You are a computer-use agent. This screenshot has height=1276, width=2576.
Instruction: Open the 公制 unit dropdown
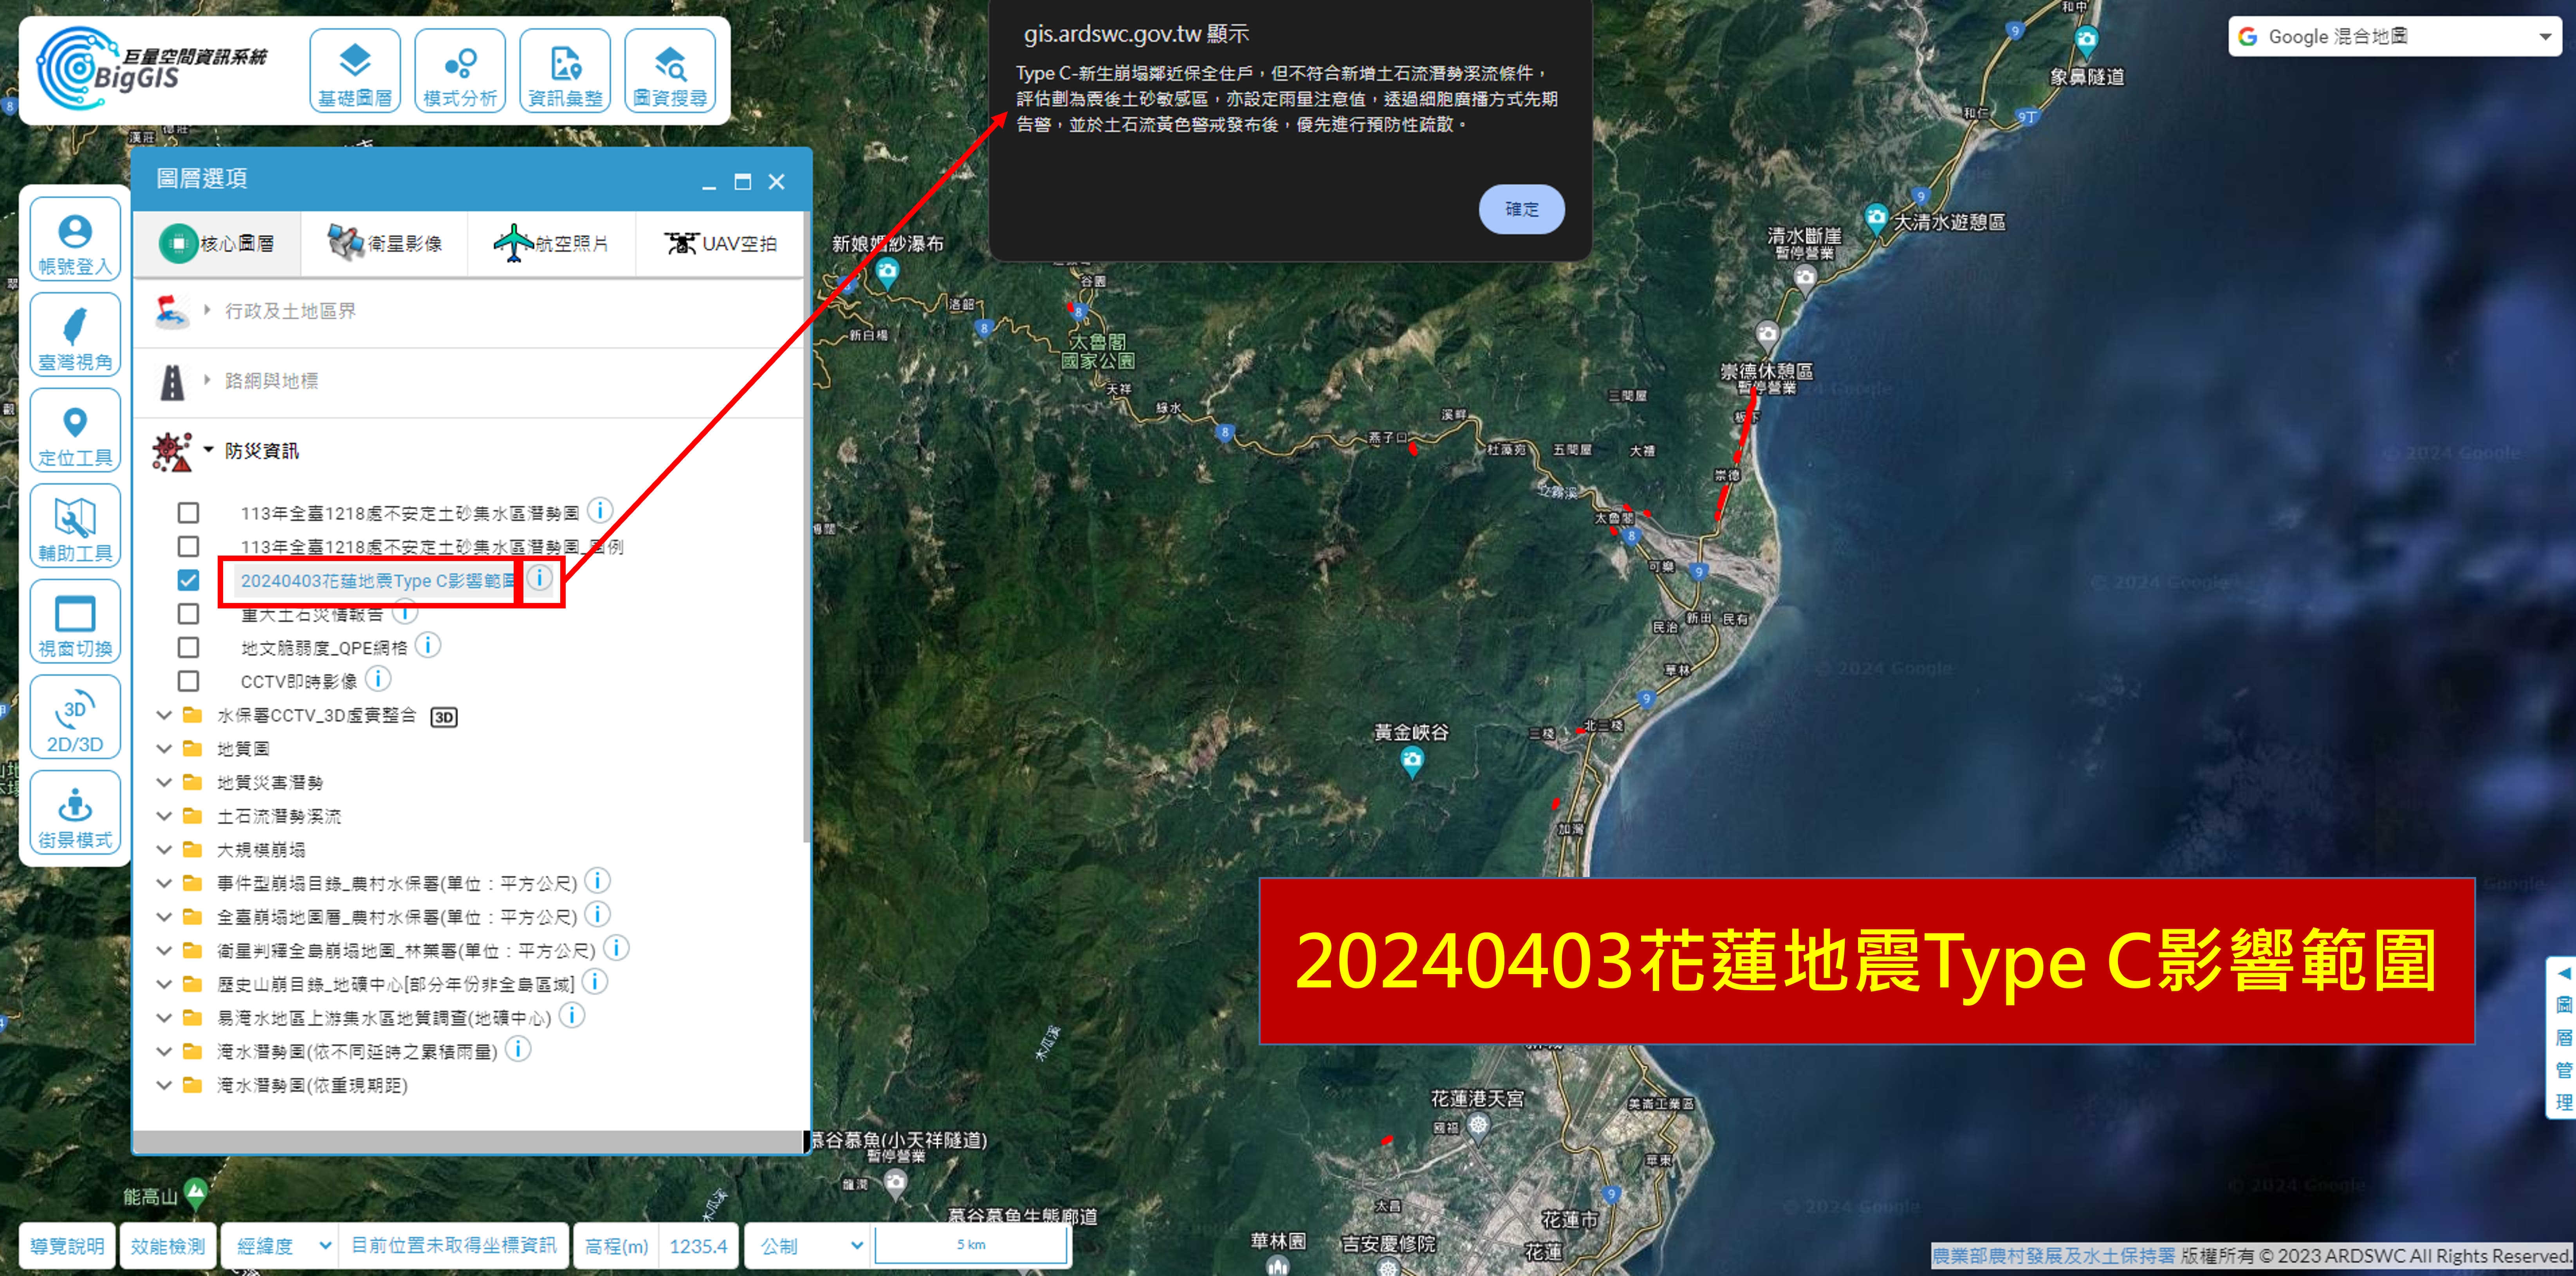point(809,1246)
